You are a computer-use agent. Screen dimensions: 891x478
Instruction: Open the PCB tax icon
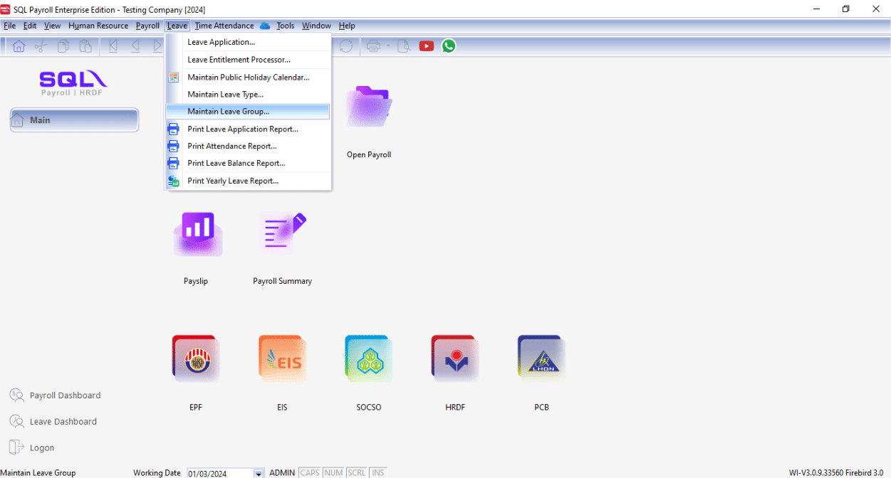(x=541, y=359)
